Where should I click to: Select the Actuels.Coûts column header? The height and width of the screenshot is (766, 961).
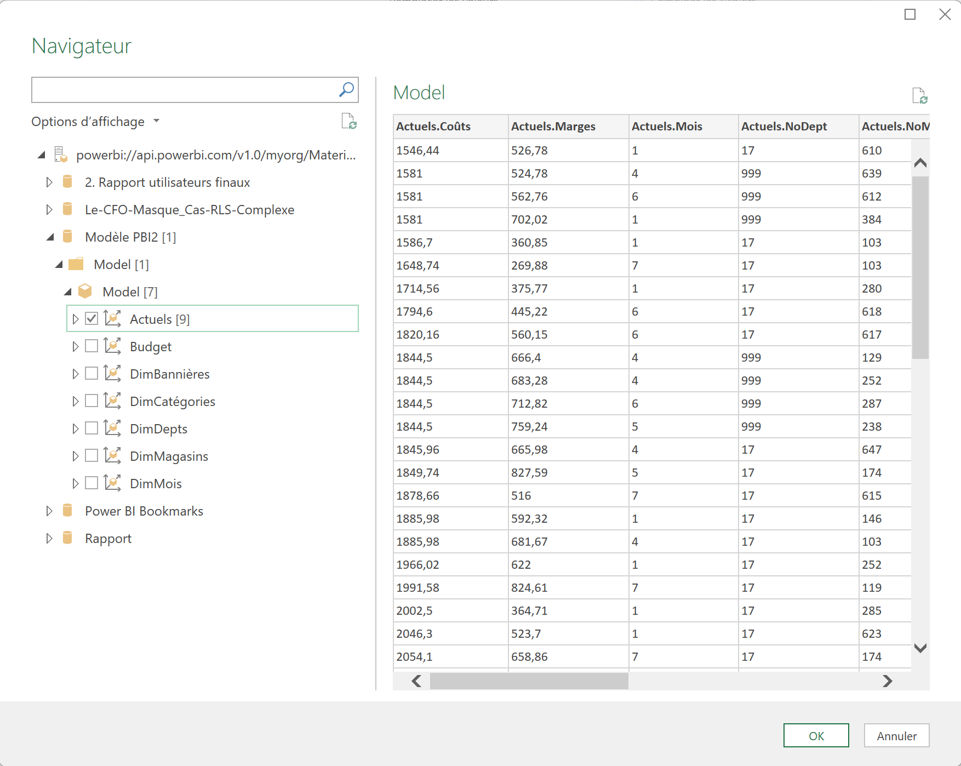tap(451, 127)
